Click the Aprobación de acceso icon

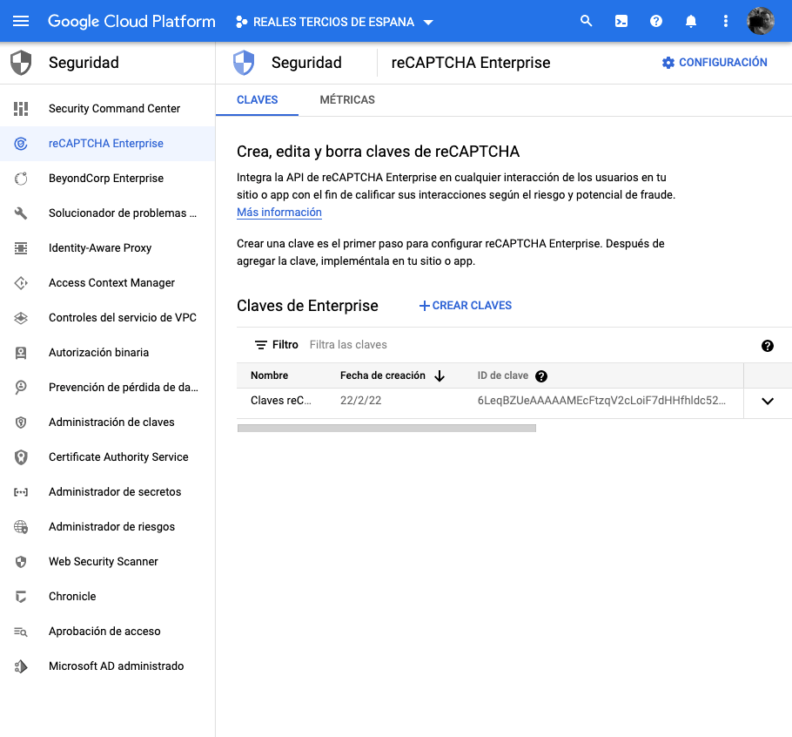coord(21,632)
